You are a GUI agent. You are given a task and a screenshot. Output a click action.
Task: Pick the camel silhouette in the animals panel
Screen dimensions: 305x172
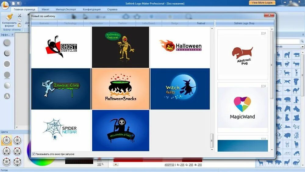tap(296, 90)
